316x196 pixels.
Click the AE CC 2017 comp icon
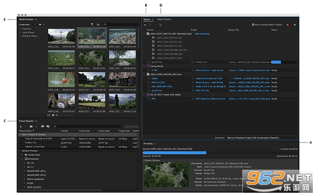coord(148,94)
